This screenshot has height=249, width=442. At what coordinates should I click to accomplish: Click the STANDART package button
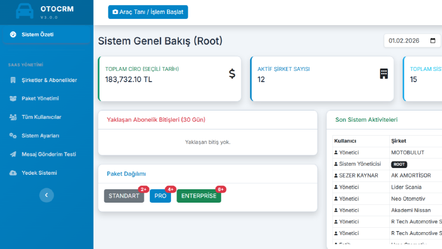tap(124, 196)
